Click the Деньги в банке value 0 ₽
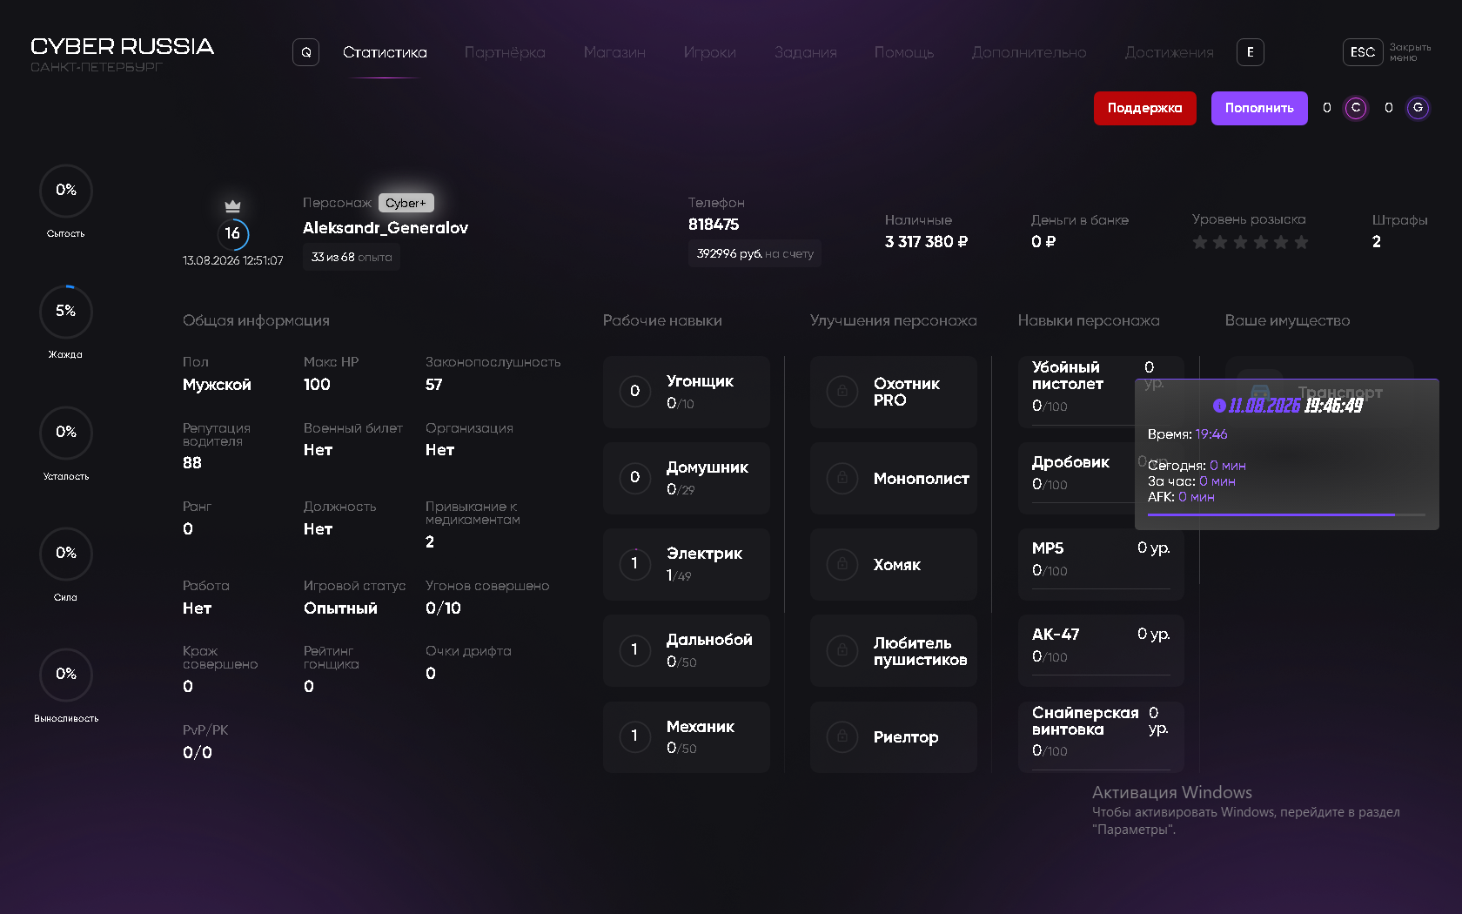The image size is (1462, 914). [1043, 242]
